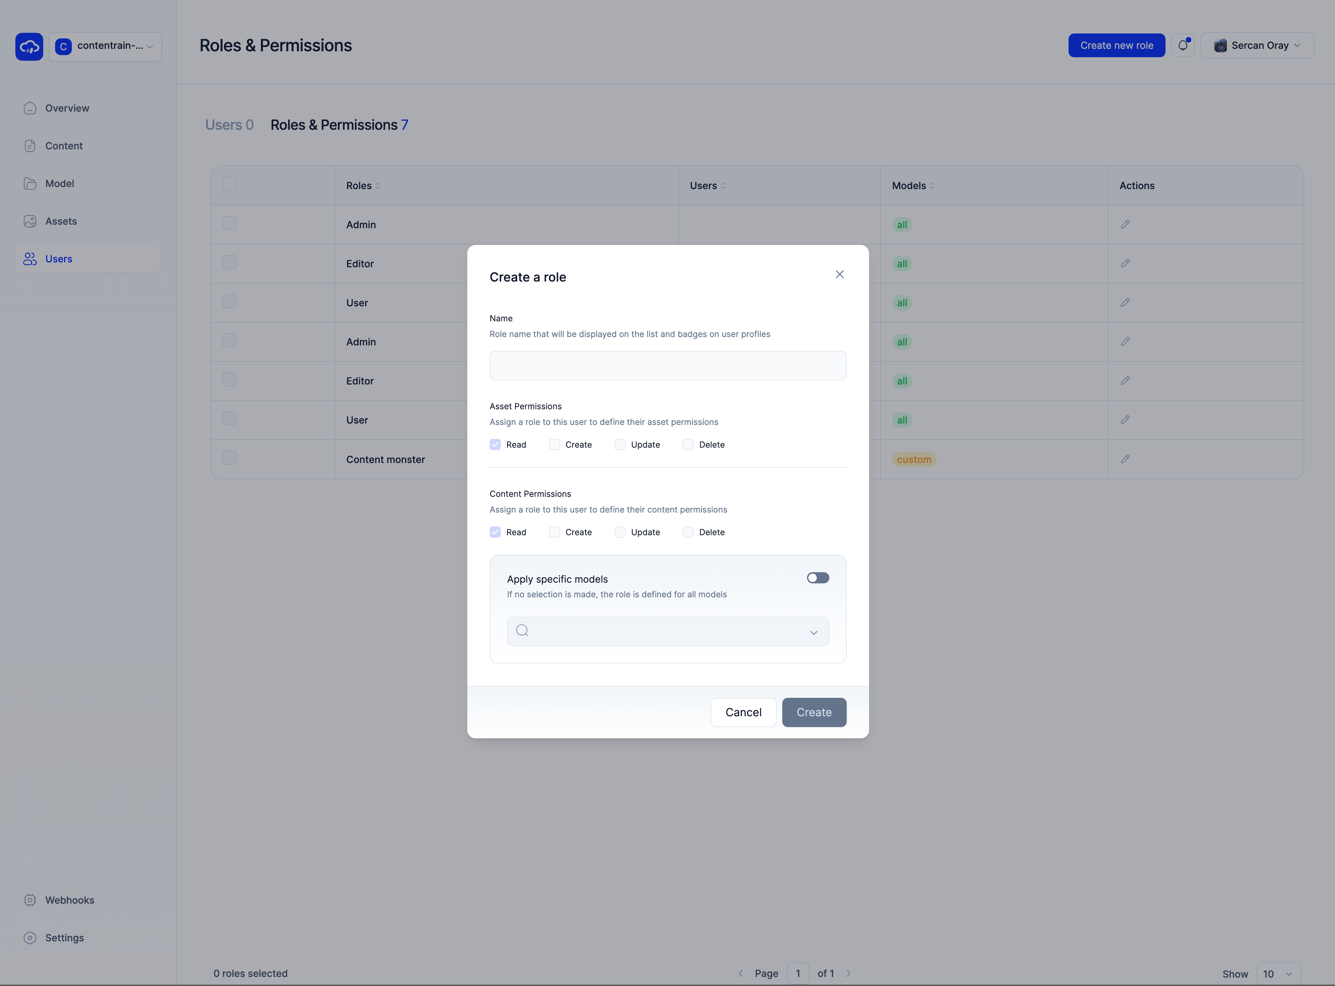Check Delete under Content Permissions
This screenshot has width=1335, height=986.
[688, 532]
